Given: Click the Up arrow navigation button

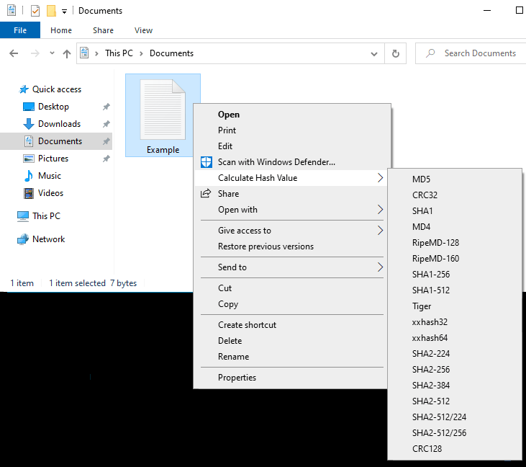Looking at the screenshot, I should pyautogui.click(x=67, y=53).
